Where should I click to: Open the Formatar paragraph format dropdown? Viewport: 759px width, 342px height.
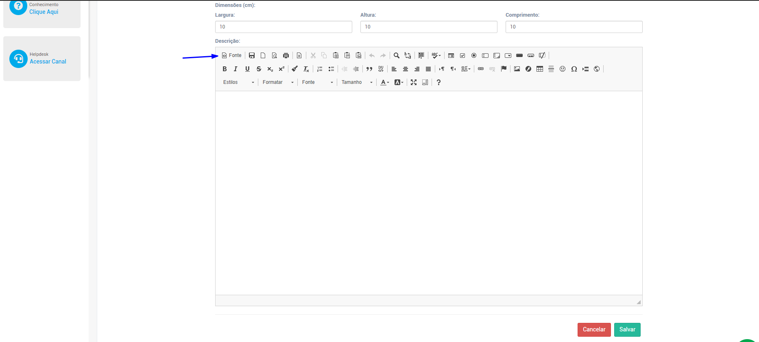click(278, 82)
